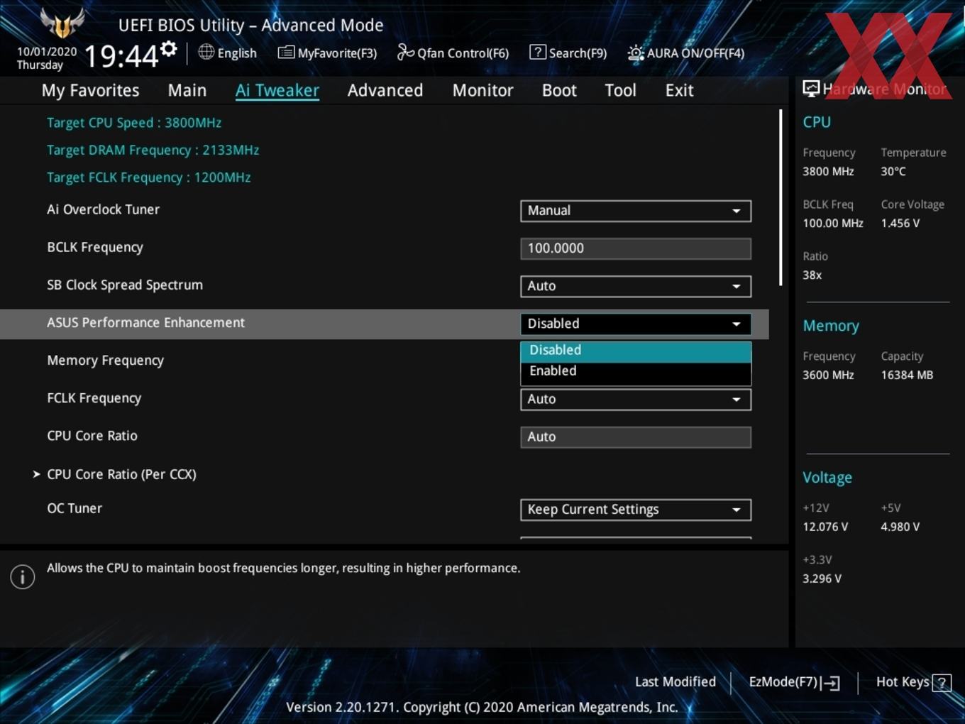Viewport: 965px width, 724px height.
Task: Open the SB Clock Spread Spectrum dropdown
Action: [x=636, y=286]
